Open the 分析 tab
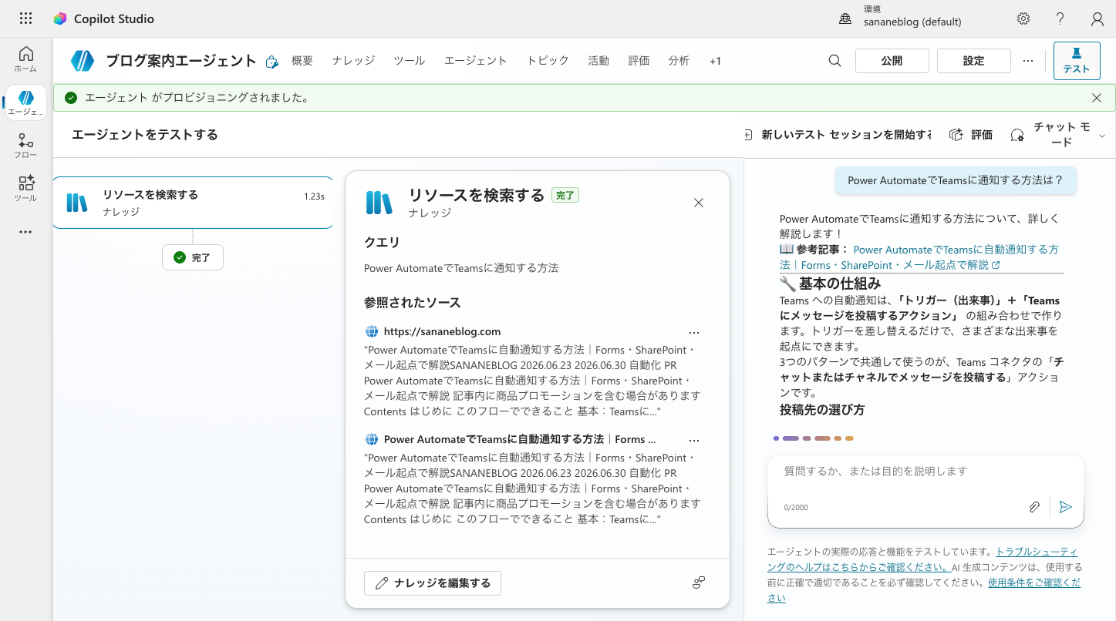Viewport: 1116px width, 621px height. coord(679,61)
